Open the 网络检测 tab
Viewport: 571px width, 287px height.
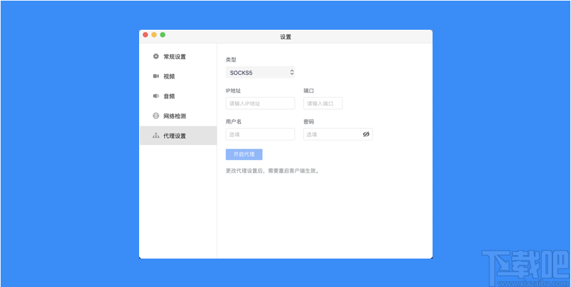[178, 116]
